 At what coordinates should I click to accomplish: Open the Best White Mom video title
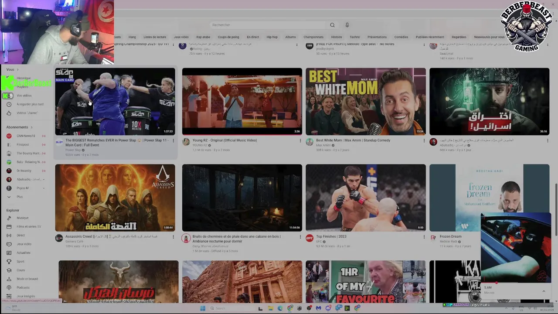pos(353,140)
